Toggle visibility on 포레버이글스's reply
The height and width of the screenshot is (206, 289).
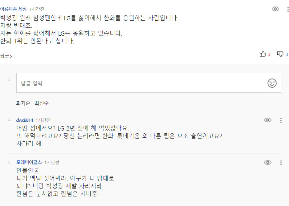pyautogui.click(x=268, y=163)
